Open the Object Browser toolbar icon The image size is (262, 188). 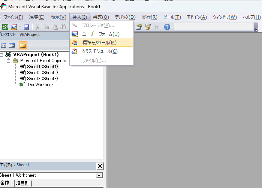tap(148, 27)
